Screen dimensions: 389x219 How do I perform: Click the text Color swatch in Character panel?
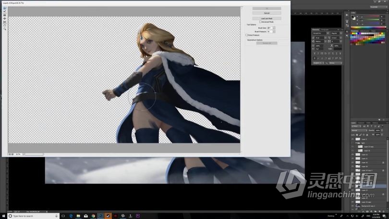(338, 49)
